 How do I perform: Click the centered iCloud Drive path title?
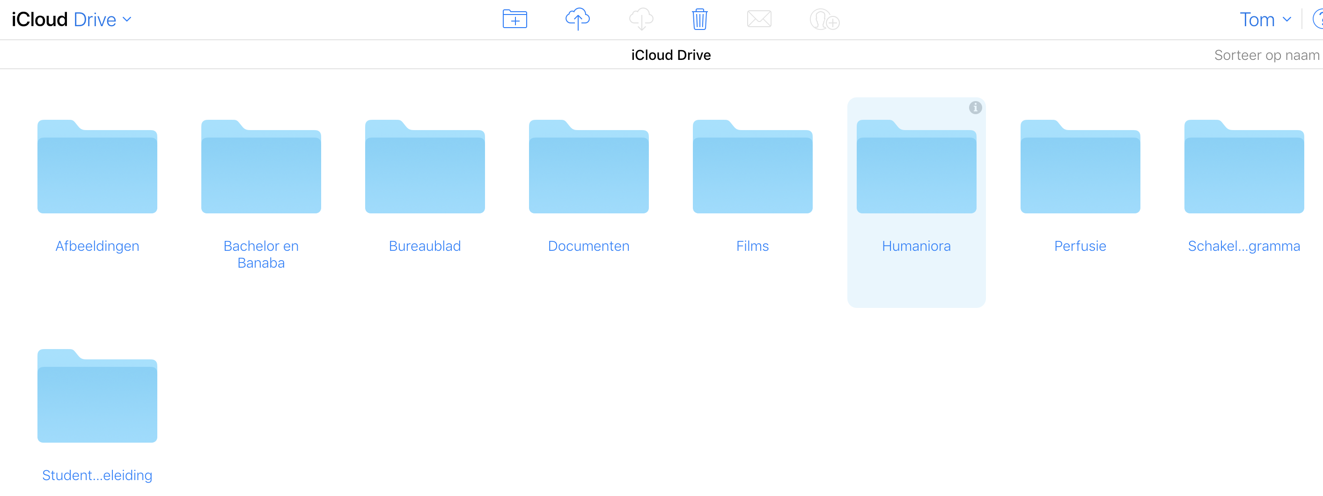coord(671,55)
